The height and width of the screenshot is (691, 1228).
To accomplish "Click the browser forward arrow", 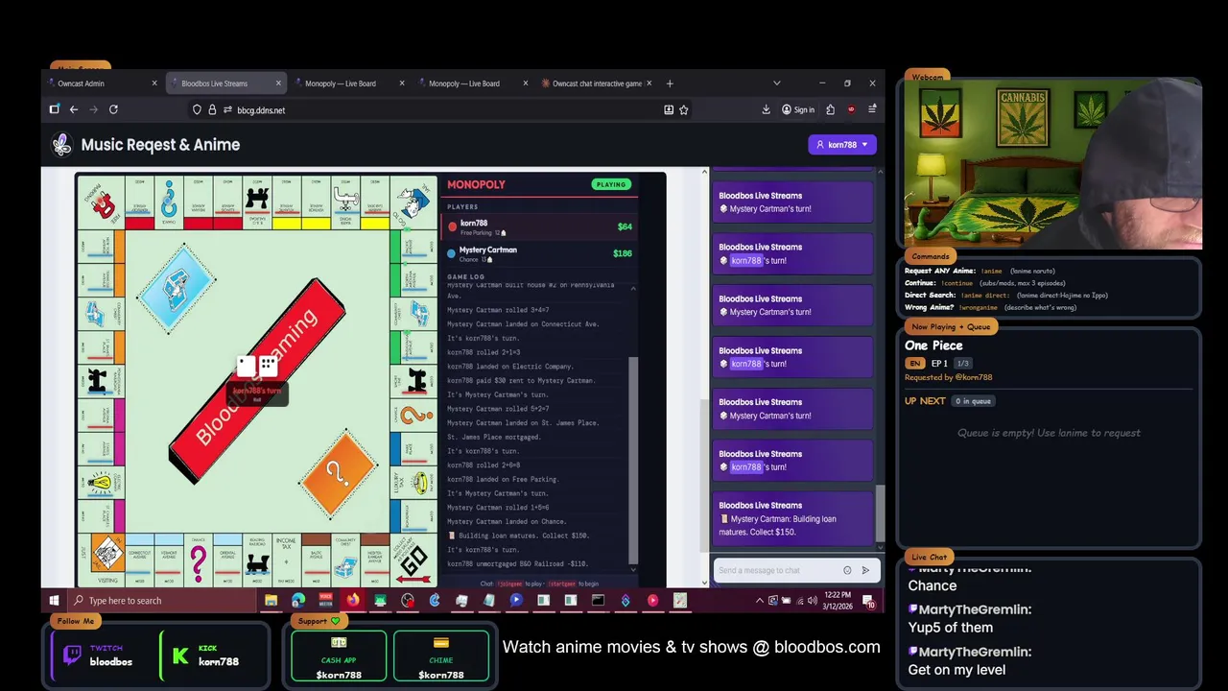I will tap(93, 109).
